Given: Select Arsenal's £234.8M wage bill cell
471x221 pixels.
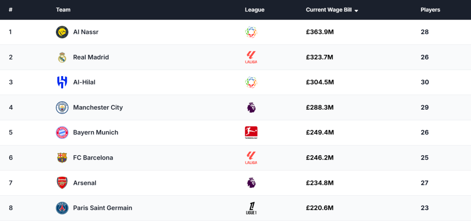Looking at the screenshot, I should tap(320, 183).
